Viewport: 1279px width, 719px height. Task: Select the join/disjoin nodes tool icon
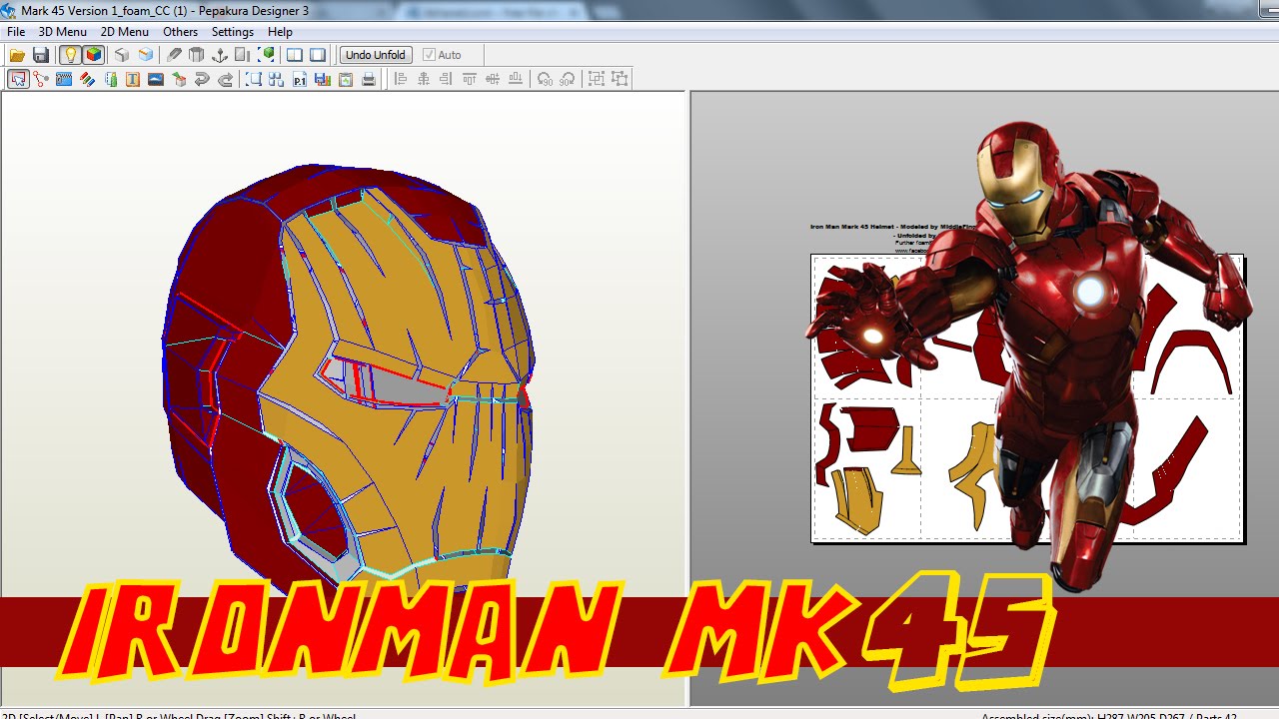41,79
